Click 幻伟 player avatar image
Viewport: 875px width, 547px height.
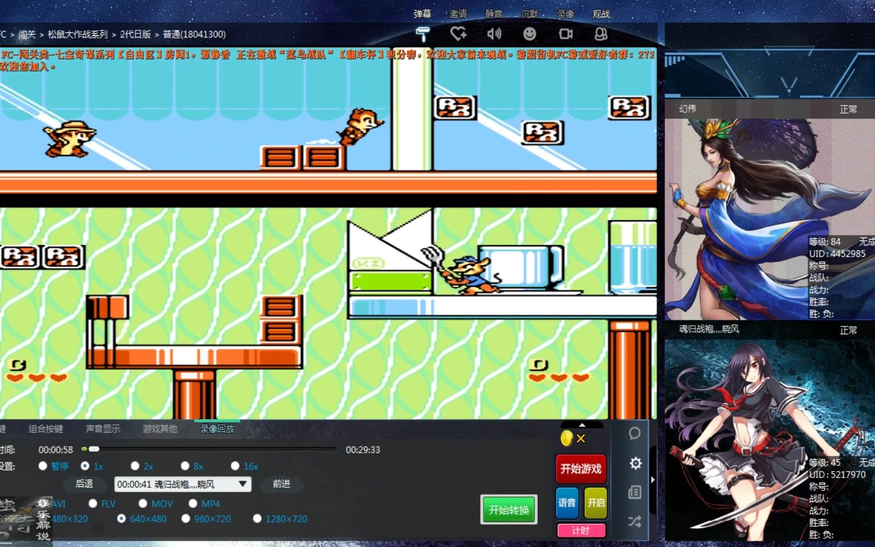pos(770,219)
